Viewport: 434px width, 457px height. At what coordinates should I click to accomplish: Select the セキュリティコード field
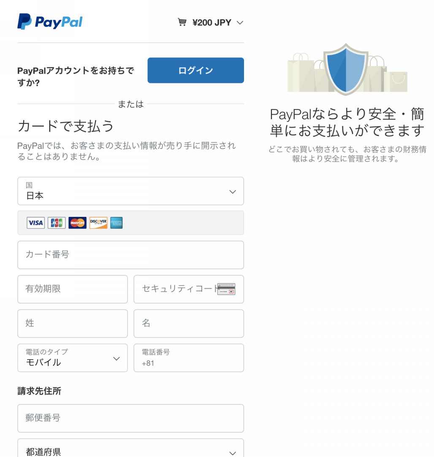189,289
